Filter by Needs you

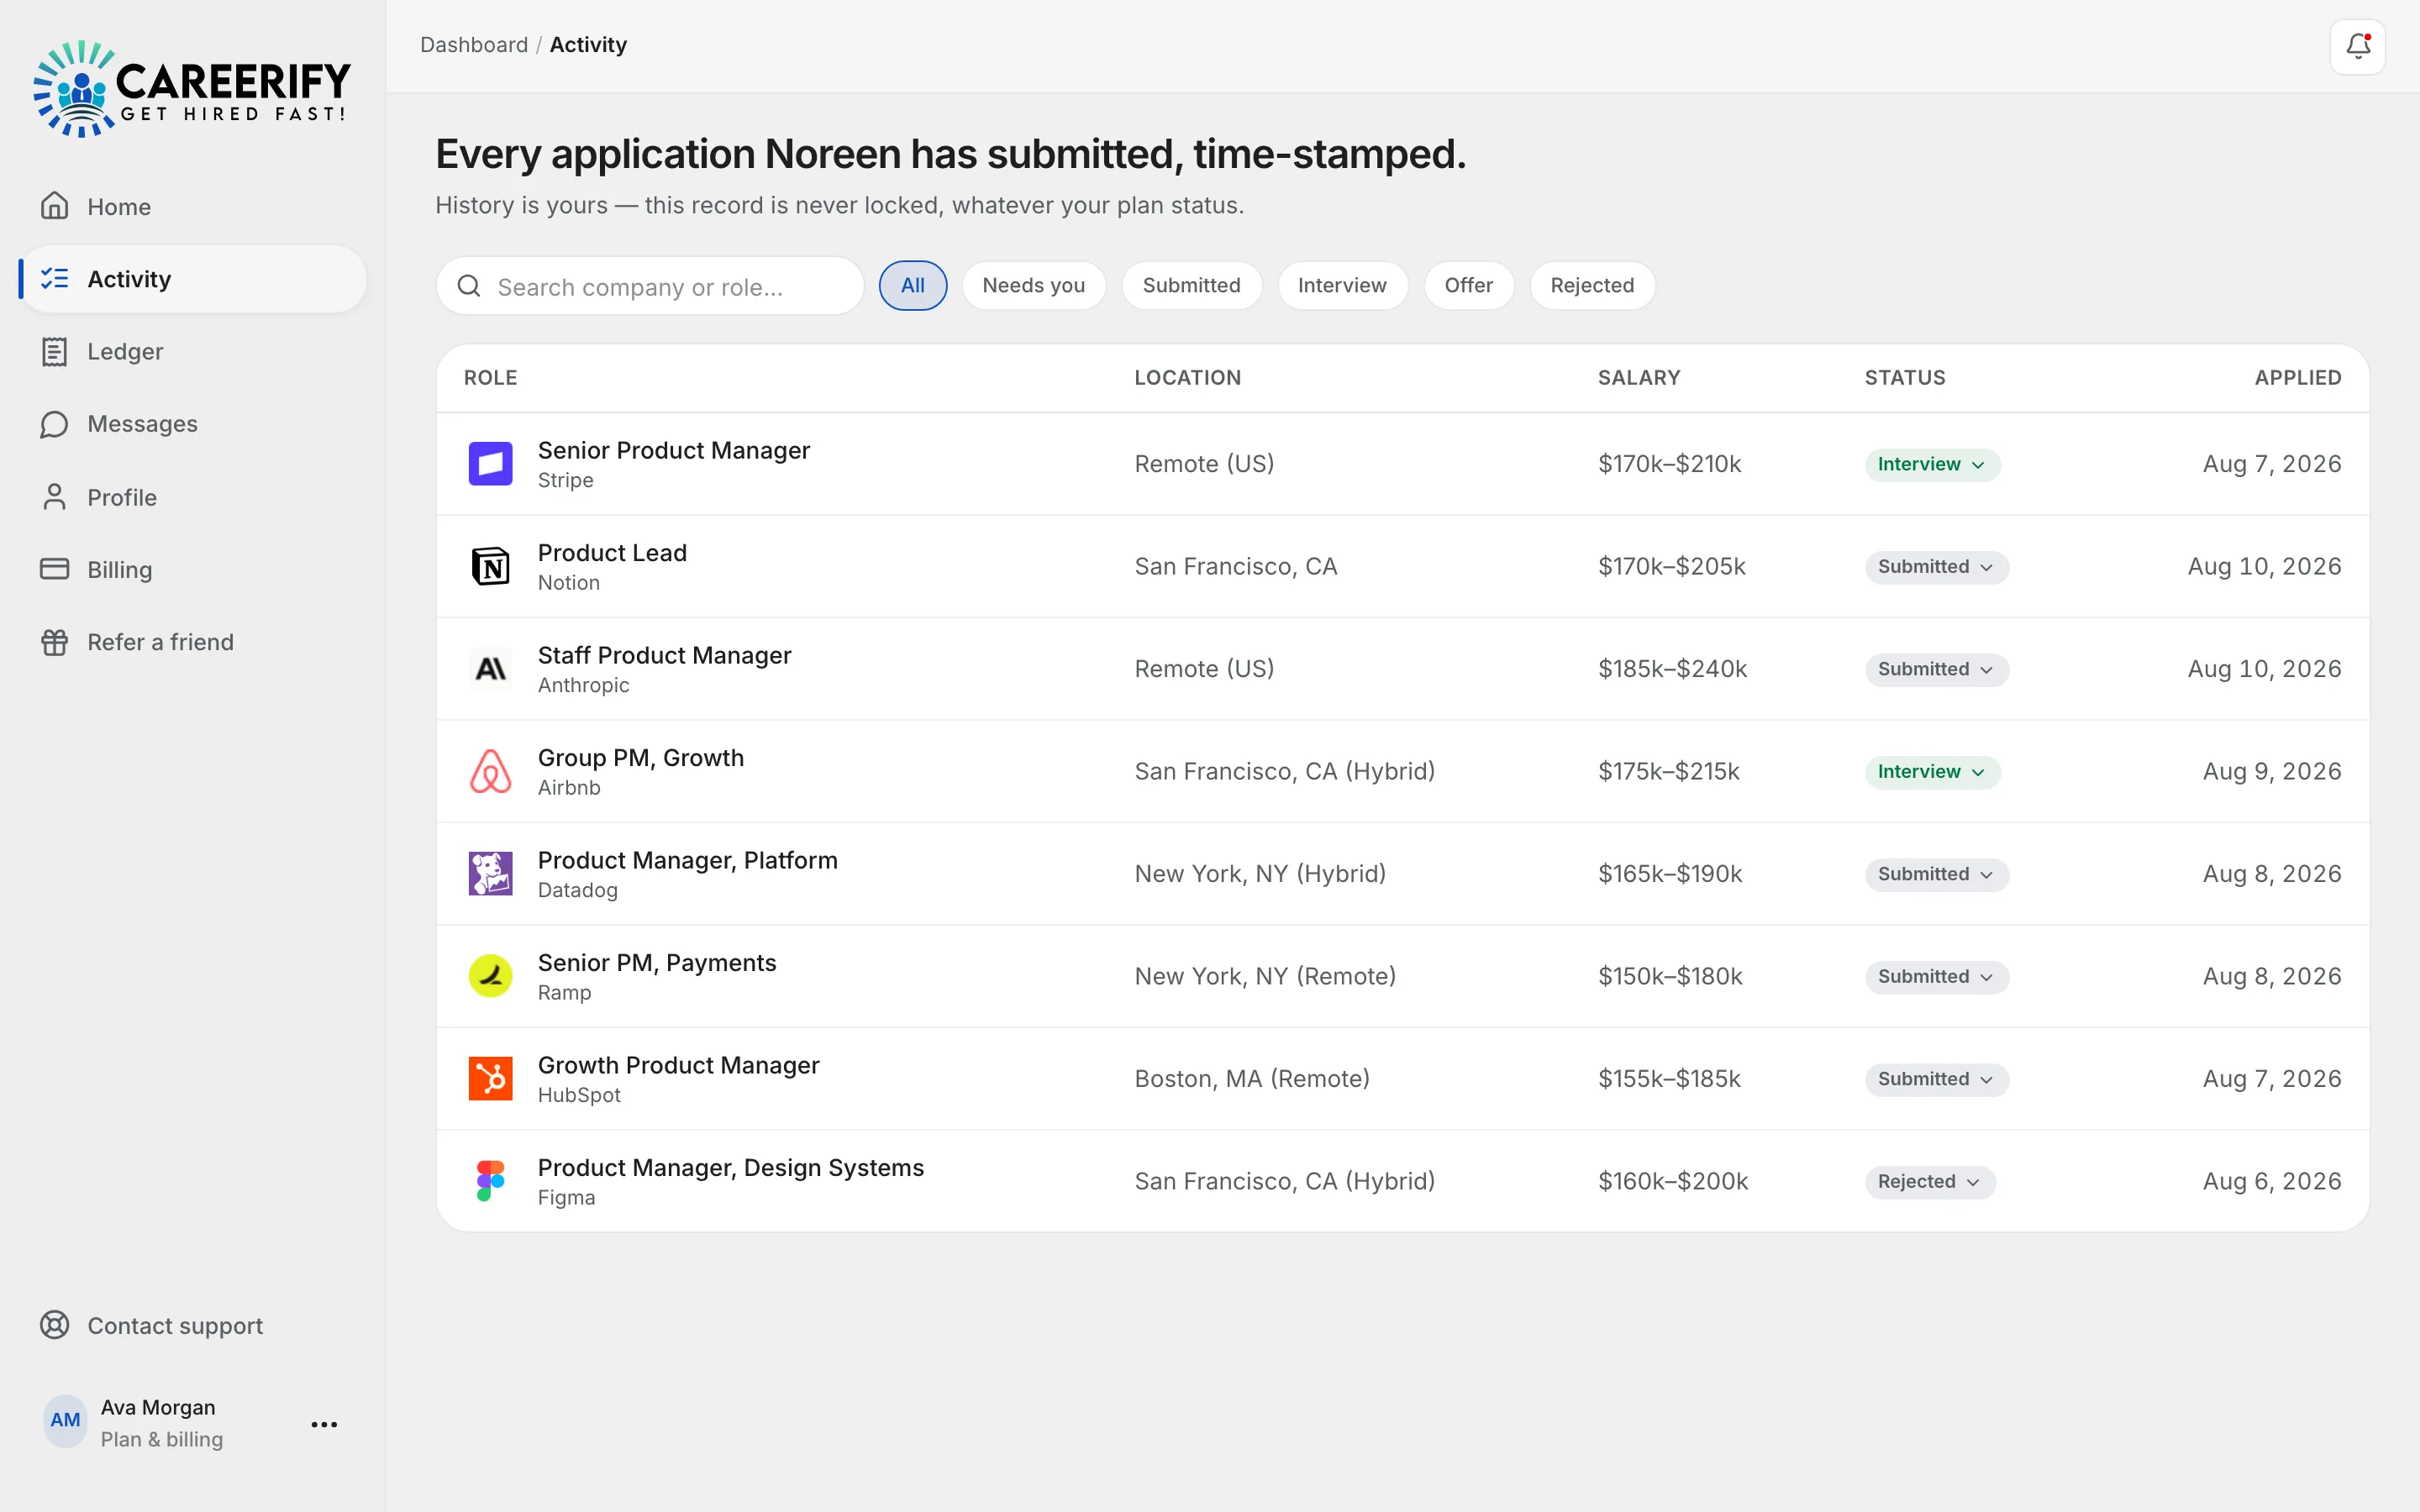point(1033,286)
